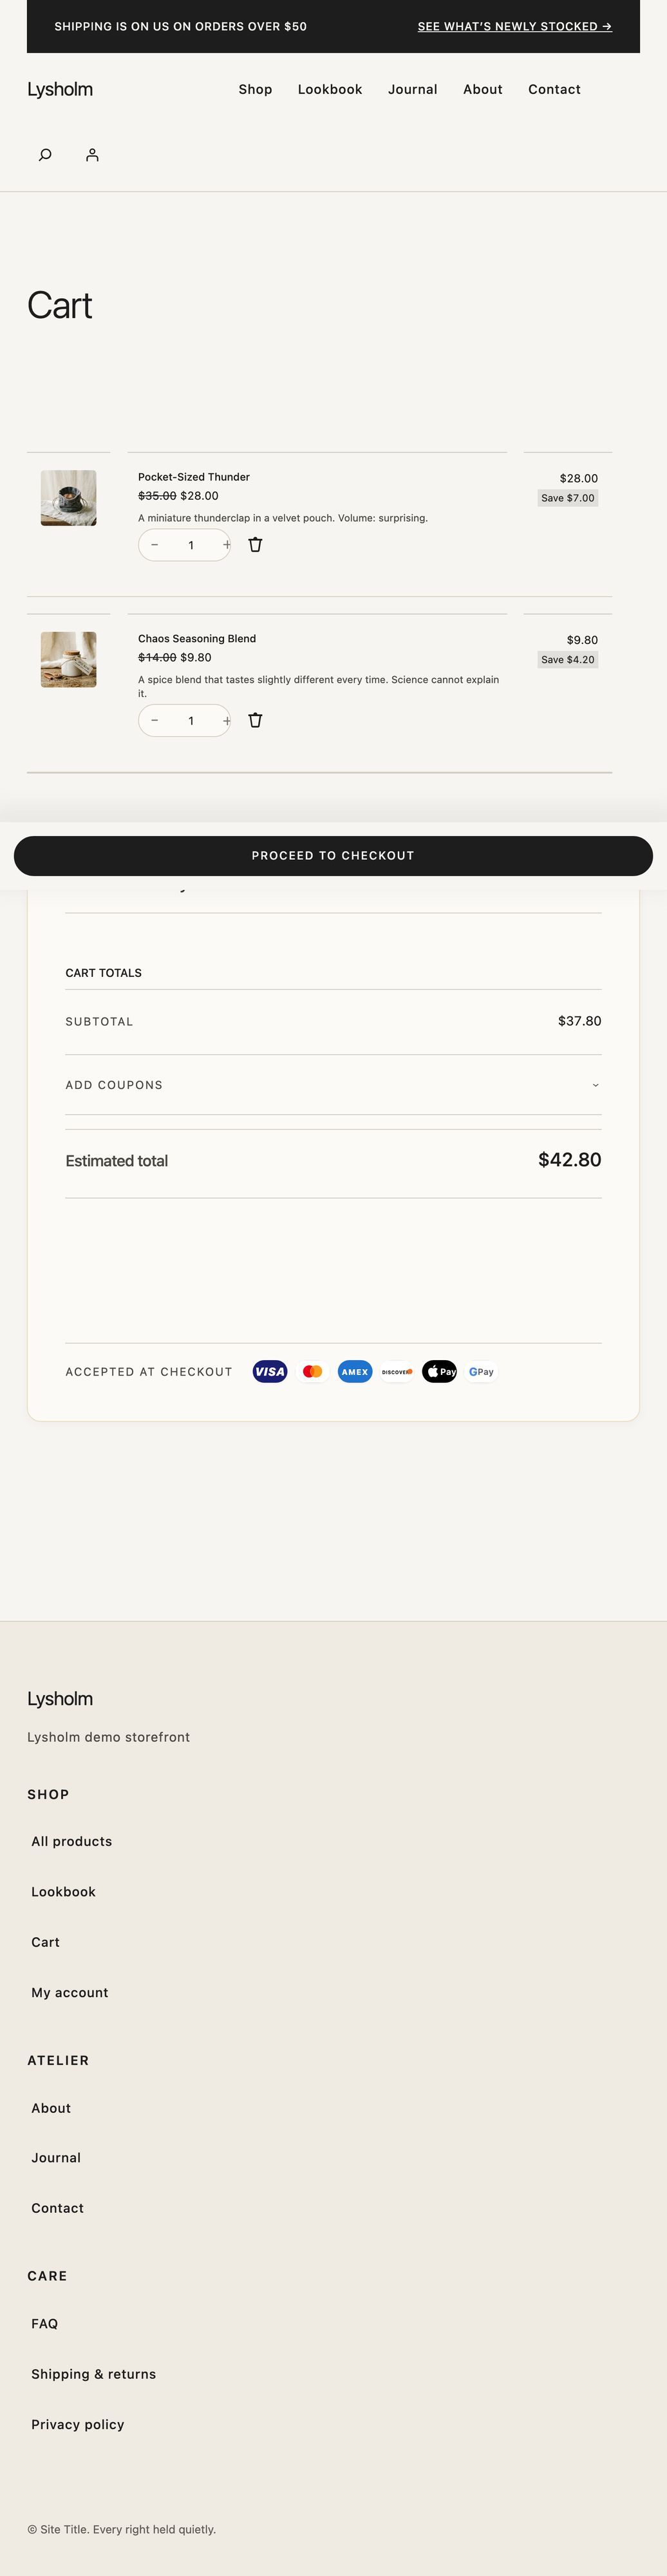Delete Pocket-Sized Thunder with trash icon
Screen dimensions: 667x2576
click(255, 545)
